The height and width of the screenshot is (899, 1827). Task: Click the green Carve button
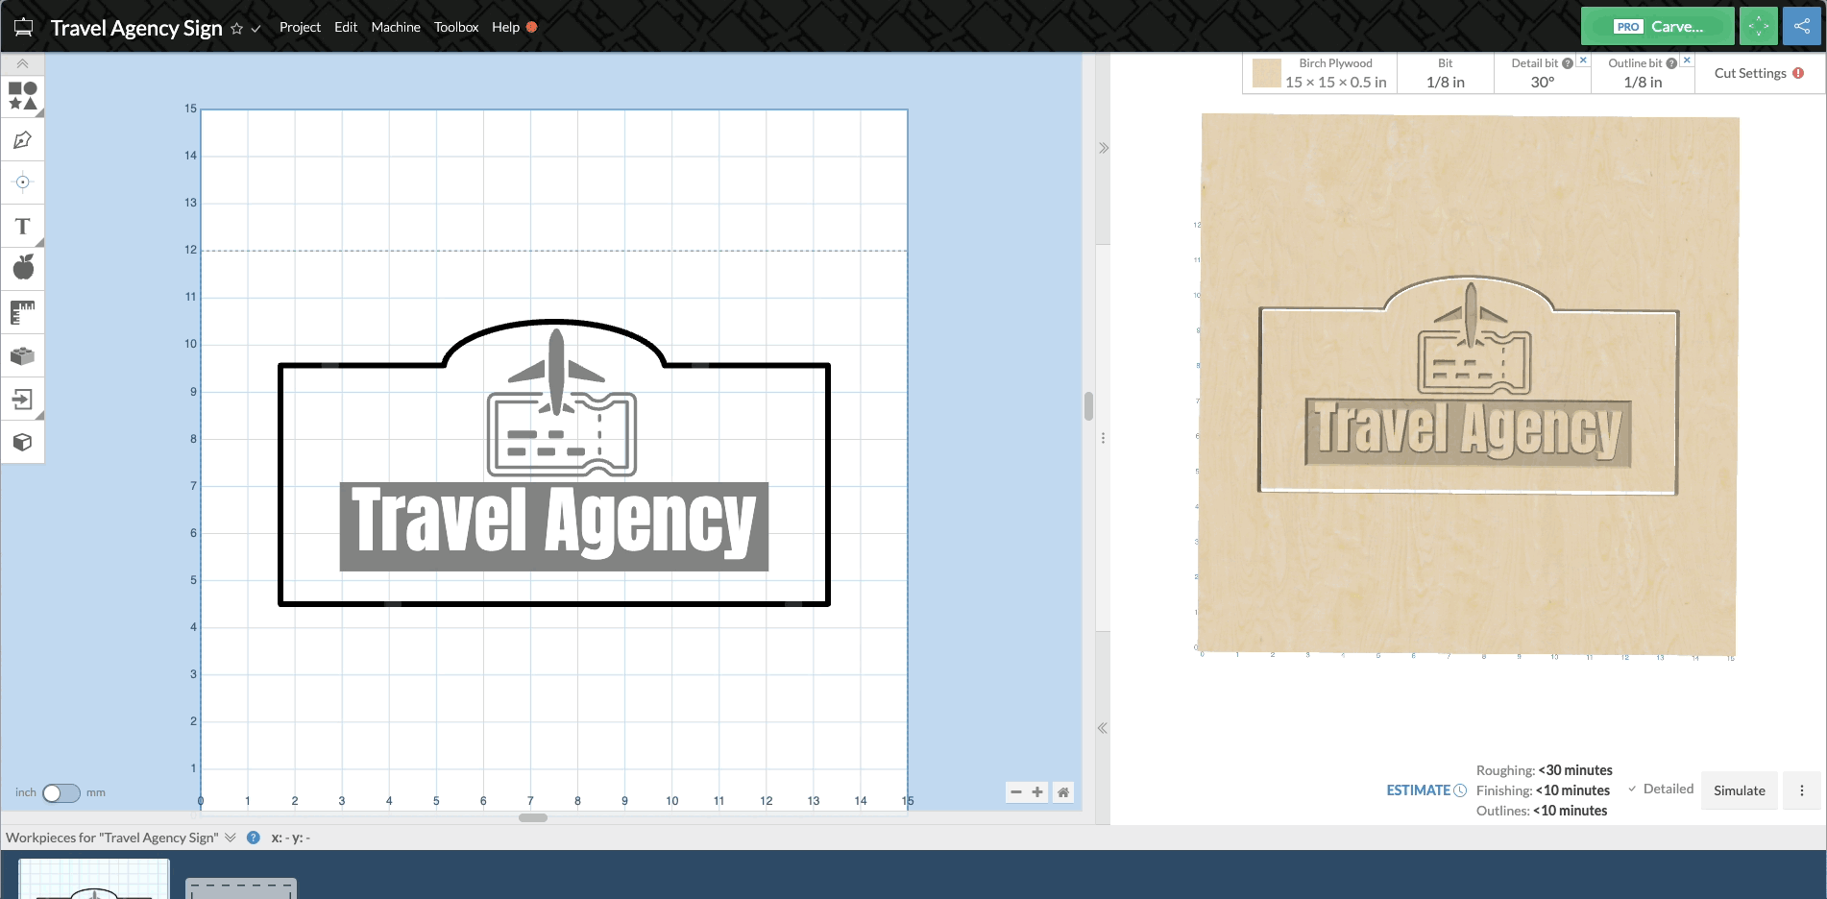point(1657,27)
